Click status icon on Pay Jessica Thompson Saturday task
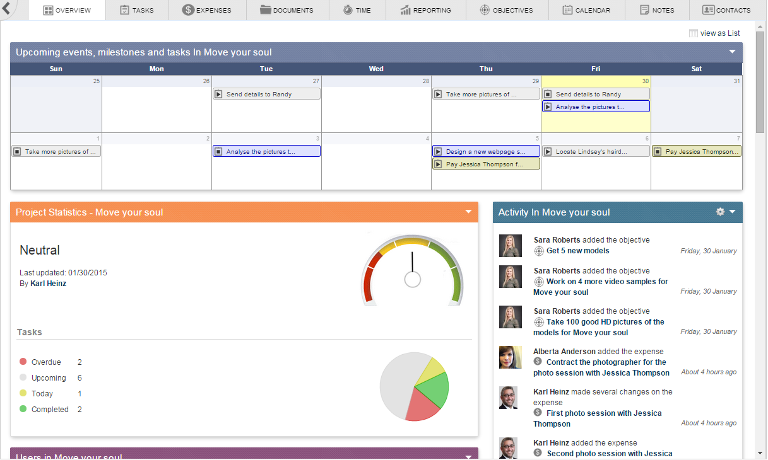The width and height of the screenshot is (768, 460). [658, 151]
